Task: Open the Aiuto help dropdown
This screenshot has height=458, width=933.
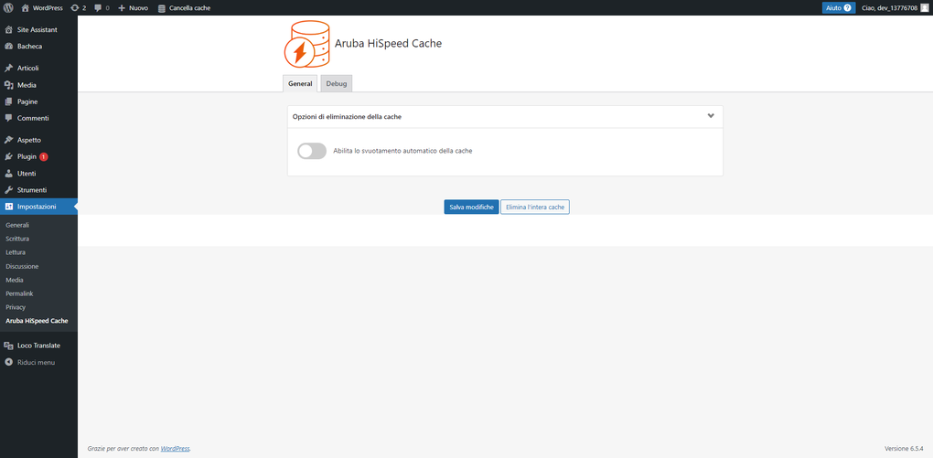Action: tap(839, 7)
